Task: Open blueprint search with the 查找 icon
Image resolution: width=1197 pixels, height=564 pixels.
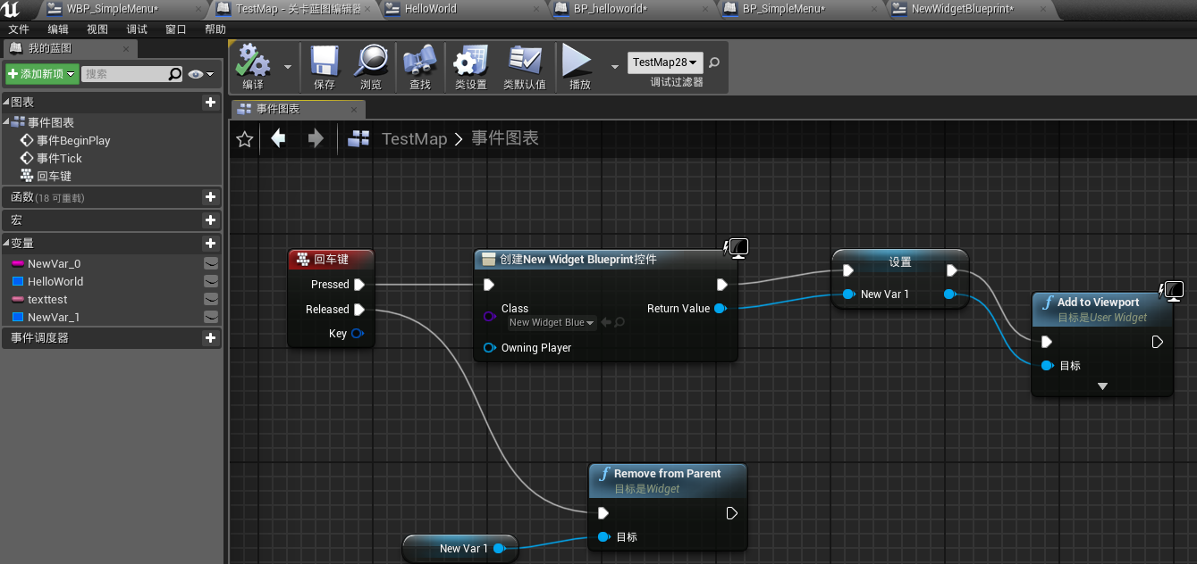Action: [418, 62]
